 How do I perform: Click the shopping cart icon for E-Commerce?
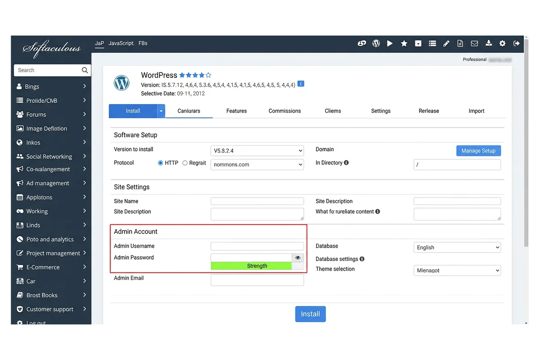[x=20, y=267]
